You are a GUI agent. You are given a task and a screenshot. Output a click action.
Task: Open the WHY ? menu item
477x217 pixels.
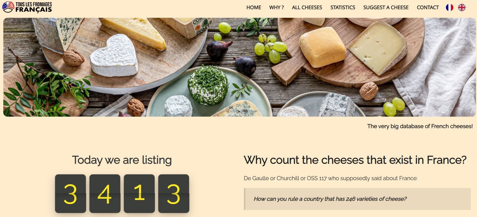[x=276, y=7]
